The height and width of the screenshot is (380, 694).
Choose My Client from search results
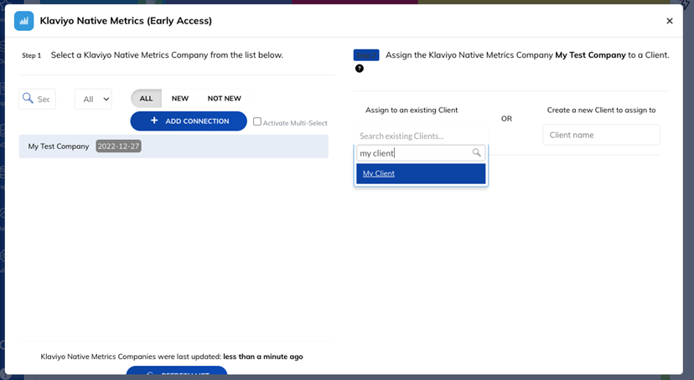tap(421, 173)
